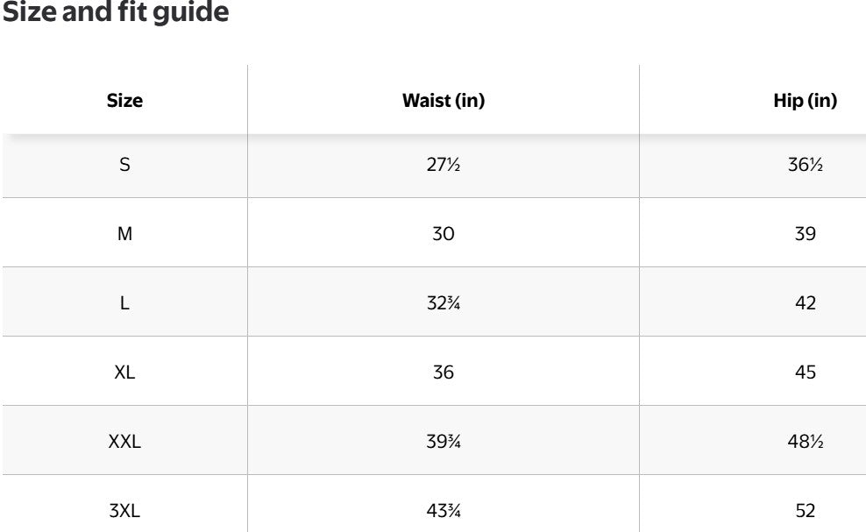Select the 43¾ waist value for size 3XL
Image resolution: width=866 pixels, height=532 pixels.
443,510
